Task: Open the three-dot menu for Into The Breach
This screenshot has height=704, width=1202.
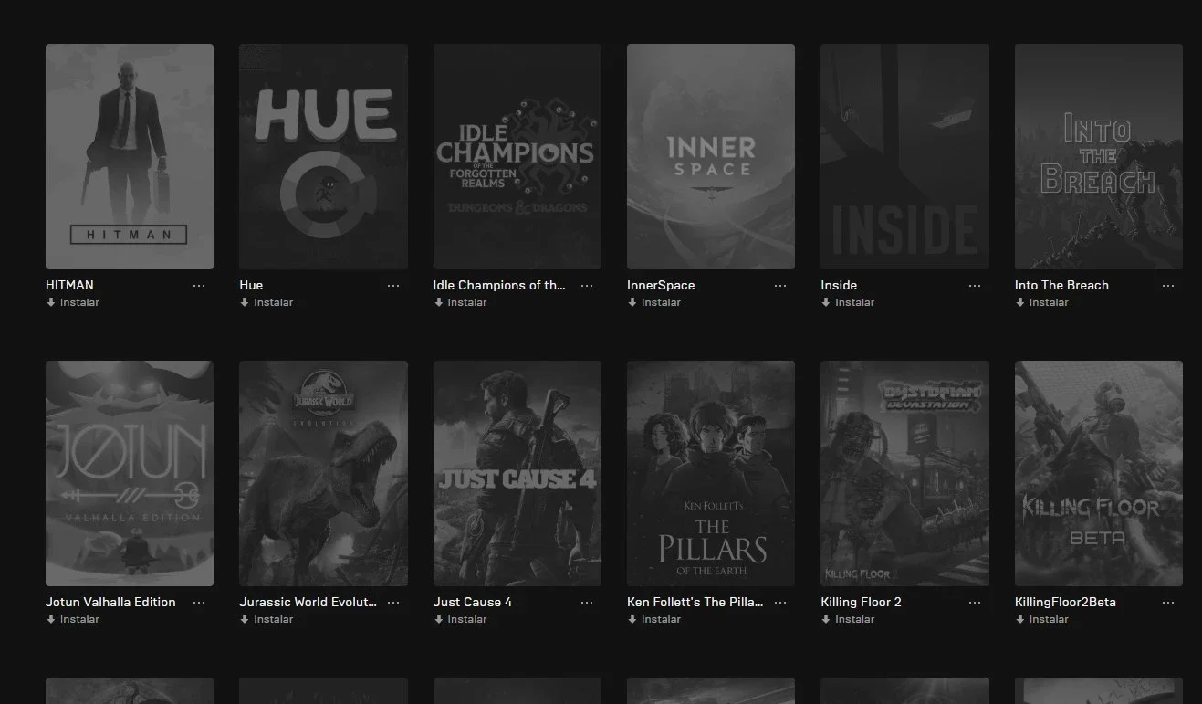Action: (x=1168, y=286)
